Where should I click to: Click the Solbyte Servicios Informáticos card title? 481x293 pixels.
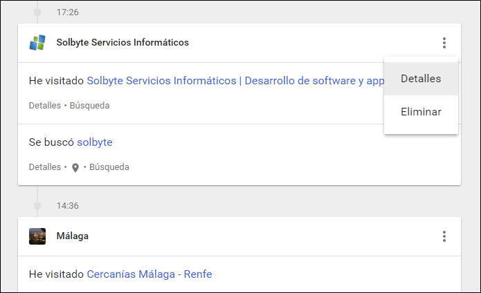(122, 43)
